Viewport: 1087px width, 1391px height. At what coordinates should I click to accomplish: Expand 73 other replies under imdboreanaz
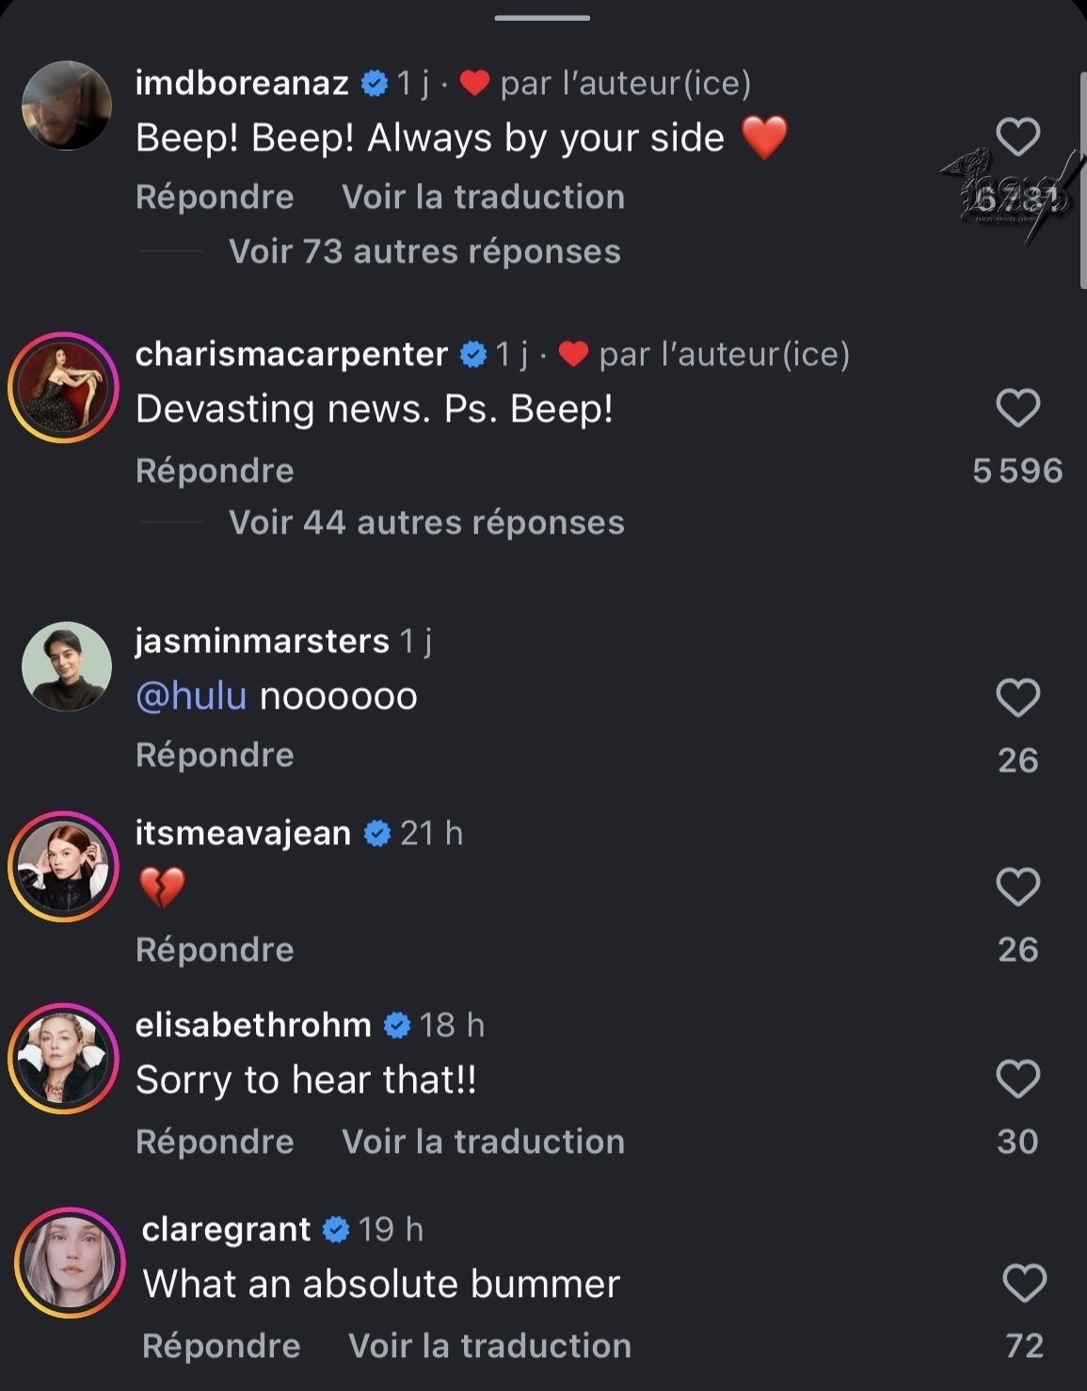click(x=424, y=251)
